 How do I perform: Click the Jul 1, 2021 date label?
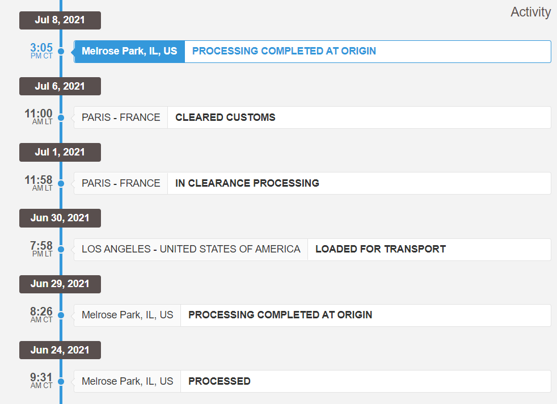(x=60, y=152)
